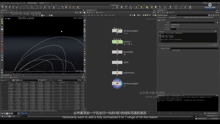Select the timeshift1 node

117,52
